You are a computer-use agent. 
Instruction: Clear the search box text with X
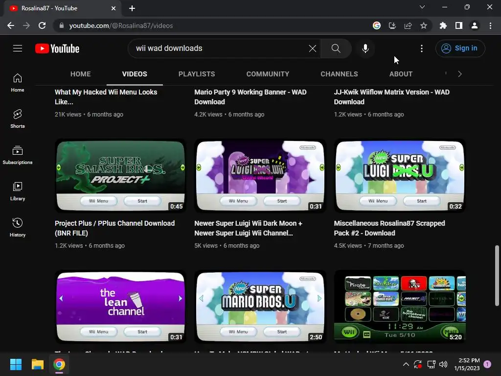click(x=313, y=48)
